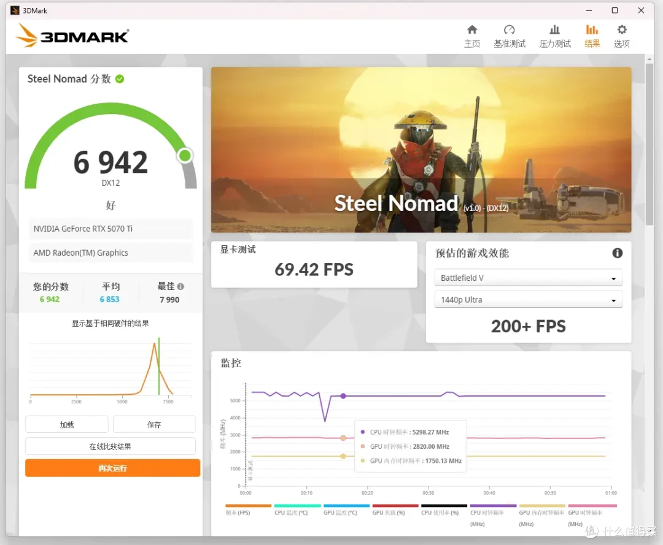Click the info icon next to 最佳
663x545 pixels.
(180, 286)
